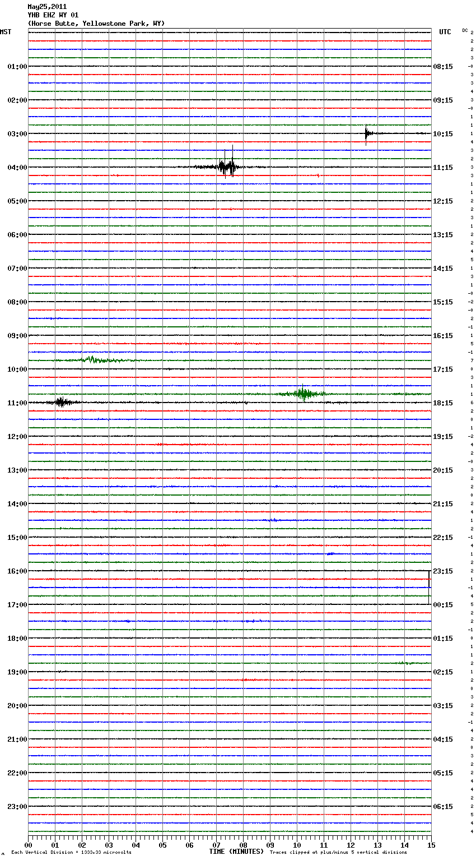Click the 23:15 UTC time label
476x860 pixels.
tap(443, 571)
